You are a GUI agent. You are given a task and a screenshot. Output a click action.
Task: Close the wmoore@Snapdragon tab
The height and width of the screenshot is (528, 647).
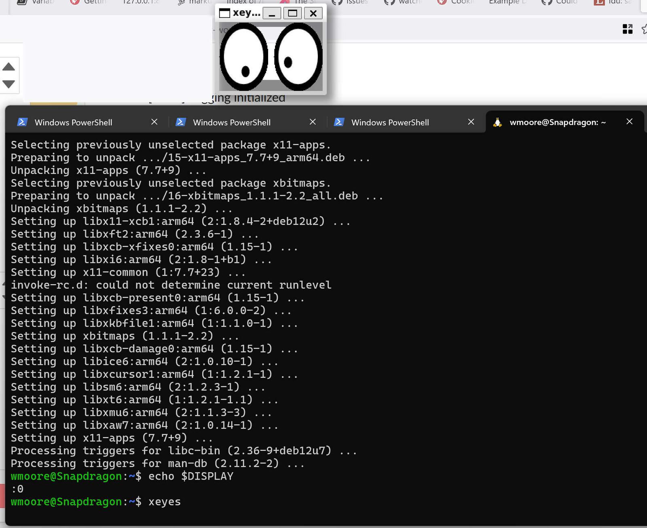click(x=629, y=122)
